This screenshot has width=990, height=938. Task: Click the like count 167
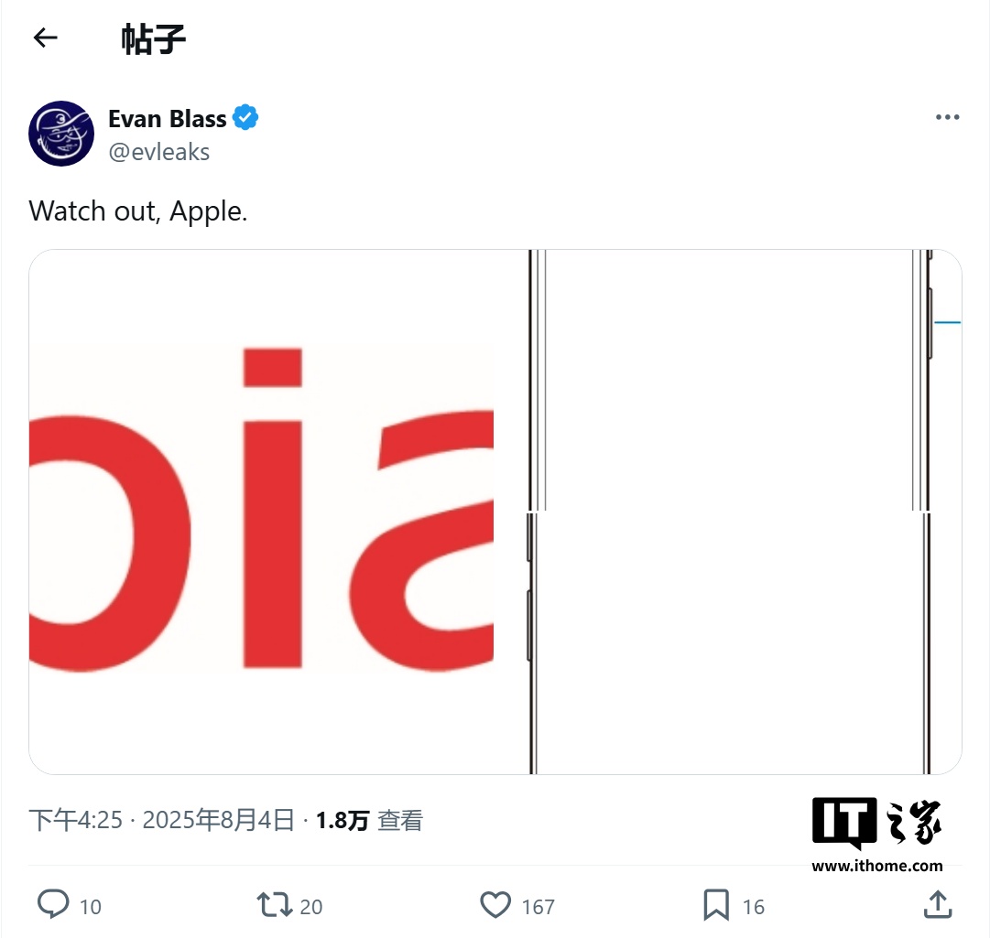pos(539,907)
